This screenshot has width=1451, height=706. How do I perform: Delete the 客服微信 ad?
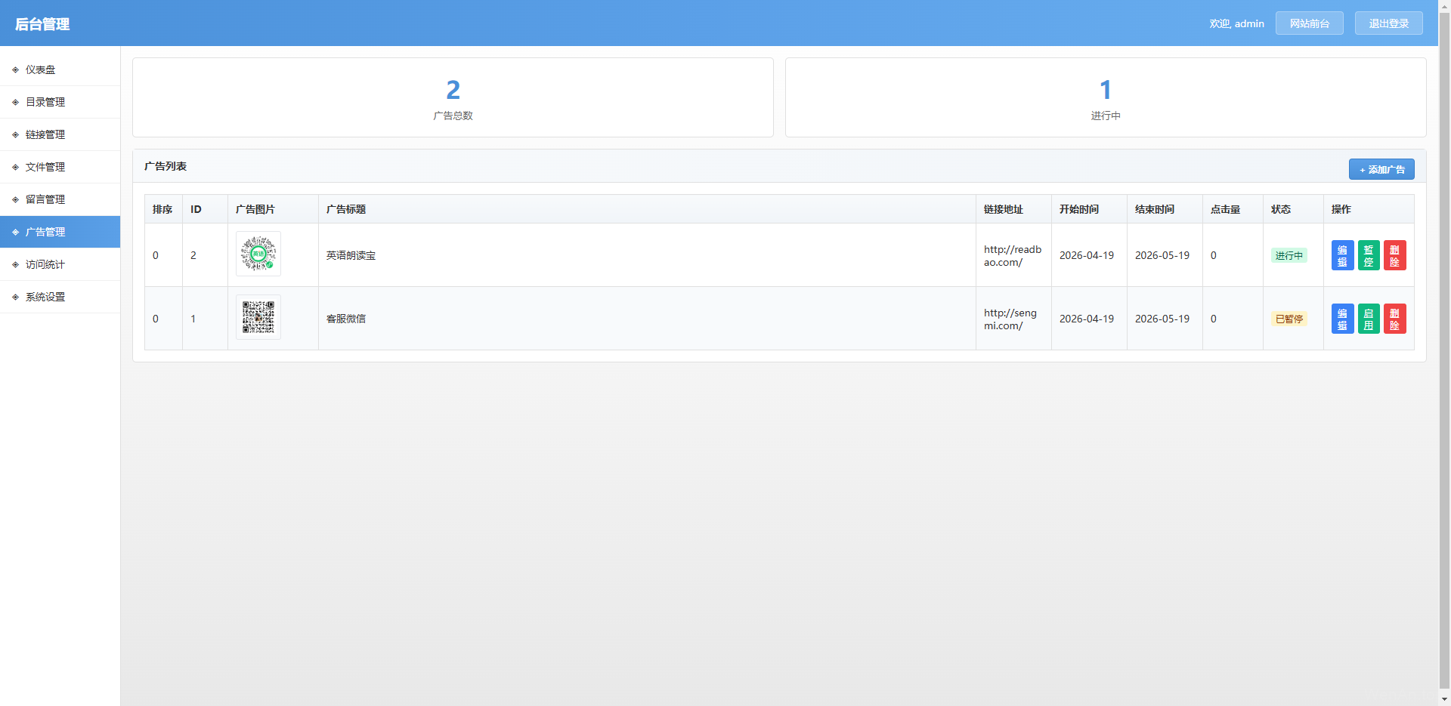(1394, 319)
